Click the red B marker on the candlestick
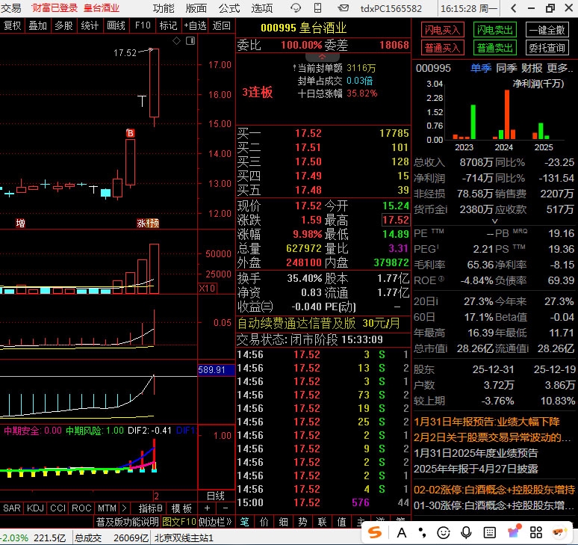 [130, 133]
